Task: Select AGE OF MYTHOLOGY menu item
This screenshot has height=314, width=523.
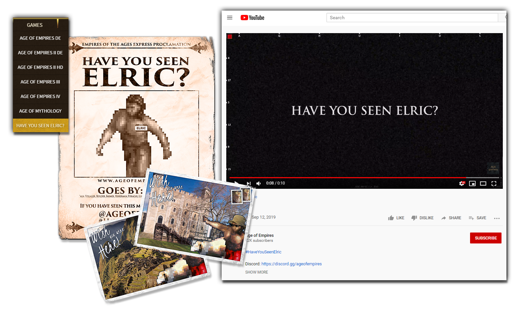Action: pos(40,111)
